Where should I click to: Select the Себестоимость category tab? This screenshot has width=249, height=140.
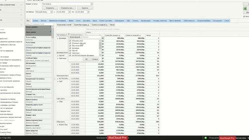point(189,21)
